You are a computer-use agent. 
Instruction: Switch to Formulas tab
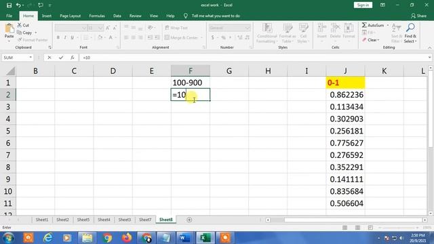point(97,16)
